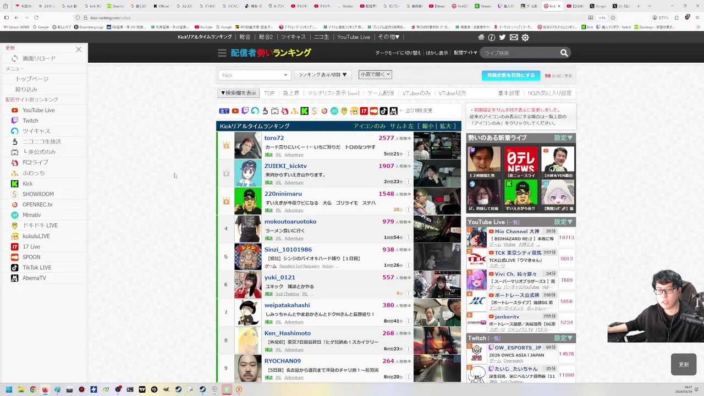Switch the list to サムネ左 layout
This screenshot has width=704, height=396.
(402, 126)
